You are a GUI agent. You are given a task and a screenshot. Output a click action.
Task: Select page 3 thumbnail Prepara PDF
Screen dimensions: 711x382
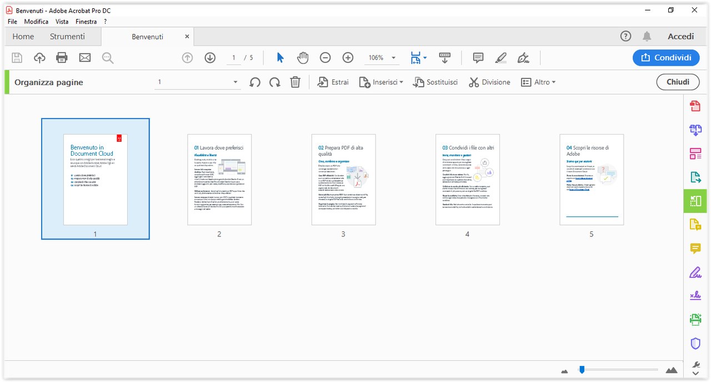pyautogui.click(x=343, y=180)
